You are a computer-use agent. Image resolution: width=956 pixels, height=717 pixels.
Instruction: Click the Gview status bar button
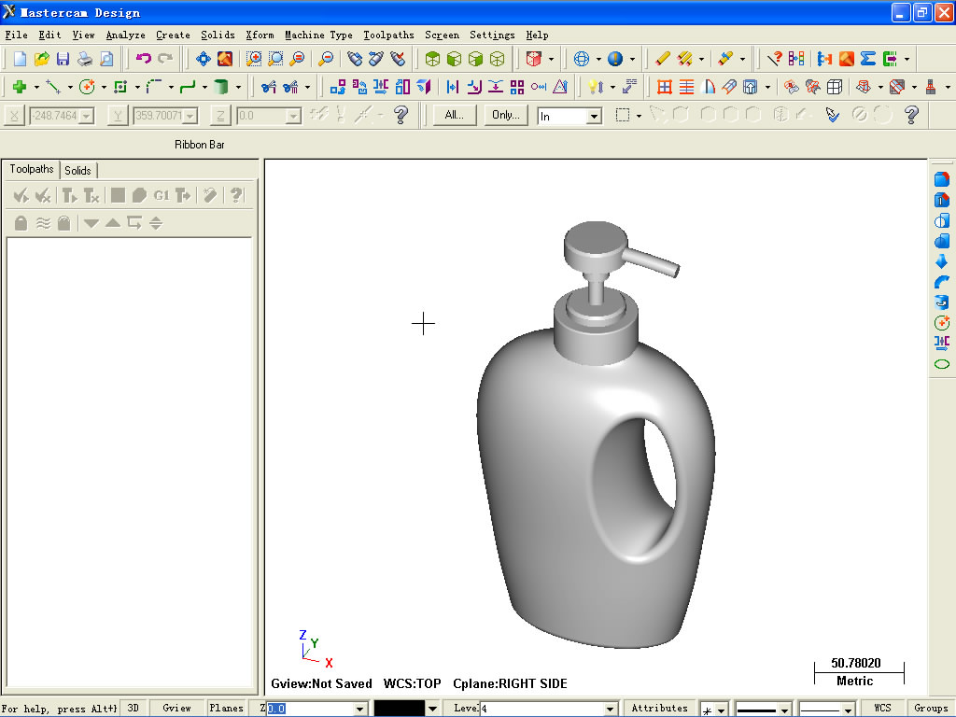click(176, 708)
